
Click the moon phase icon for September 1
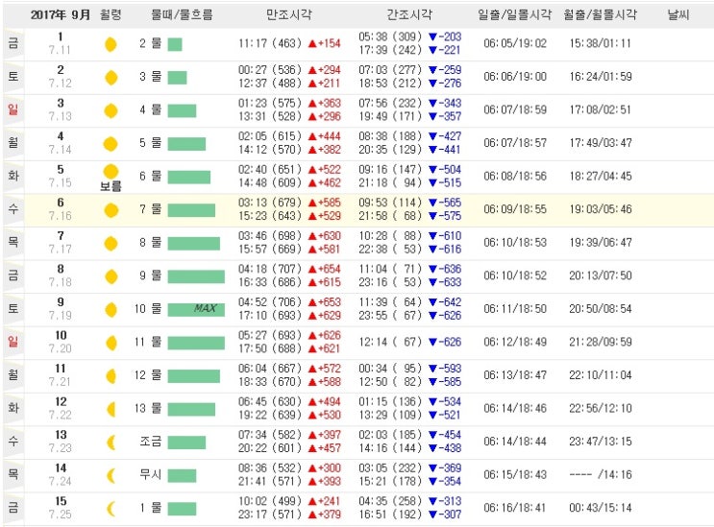tap(111, 44)
